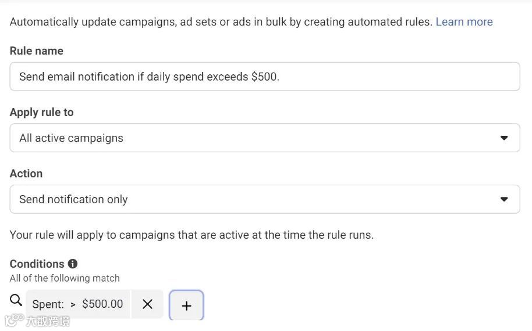Image resolution: width=532 pixels, height=331 pixels.
Task: Click the Conditions heading
Action: [37, 264]
